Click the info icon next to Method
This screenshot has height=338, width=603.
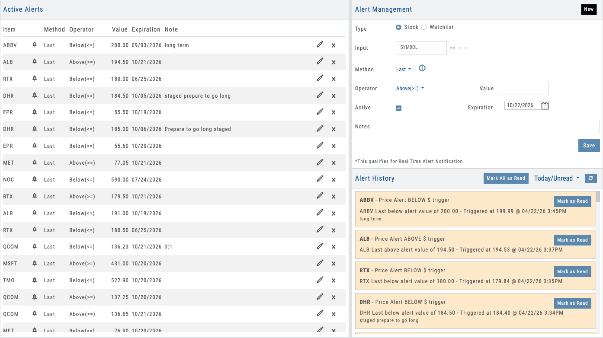pos(422,68)
